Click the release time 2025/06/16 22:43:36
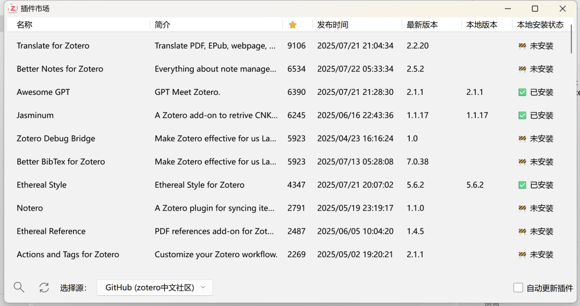Image resolution: width=580 pixels, height=306 pixels. (x=355, y=116)
